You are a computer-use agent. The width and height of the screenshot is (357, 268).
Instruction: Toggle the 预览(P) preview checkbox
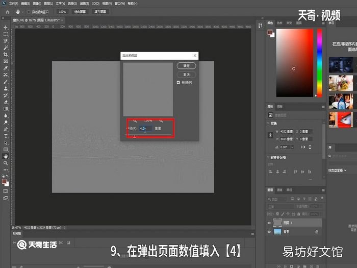pos(178,83)
